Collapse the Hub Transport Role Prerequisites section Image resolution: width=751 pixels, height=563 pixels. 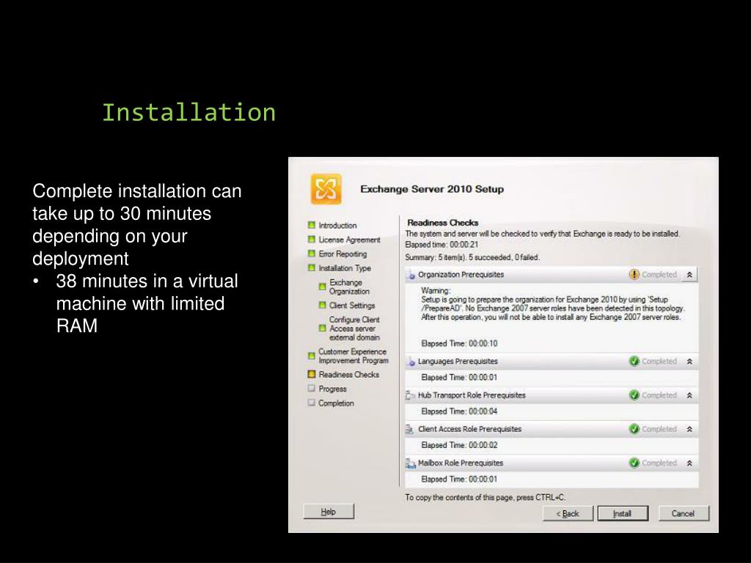[689, 395]
